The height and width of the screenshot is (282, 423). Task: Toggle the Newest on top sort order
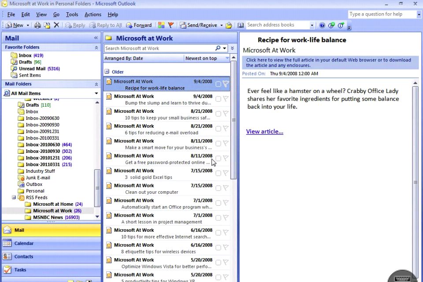click(207, 58)
